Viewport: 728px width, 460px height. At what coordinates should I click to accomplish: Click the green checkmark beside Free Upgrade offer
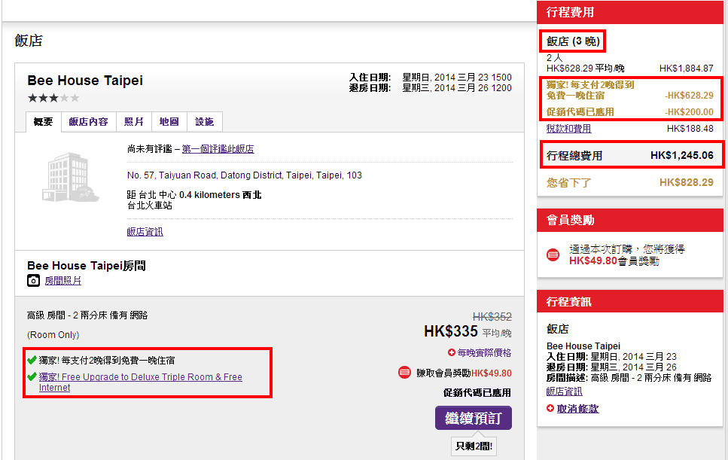tap(32, 377)
